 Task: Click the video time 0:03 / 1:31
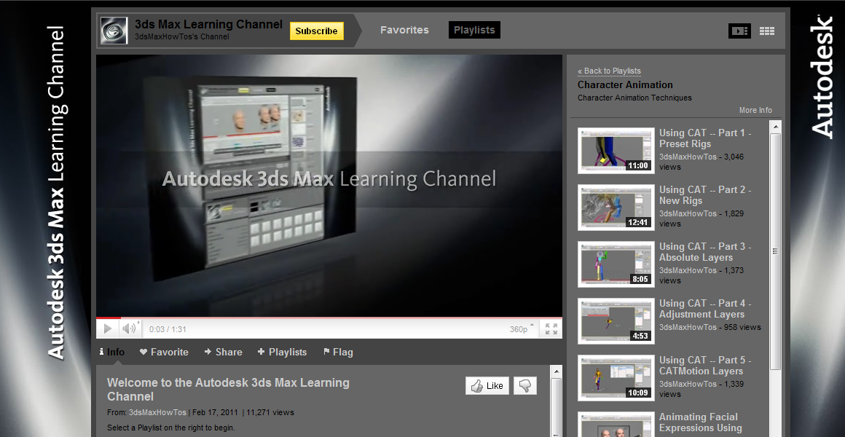pos(168,329)
